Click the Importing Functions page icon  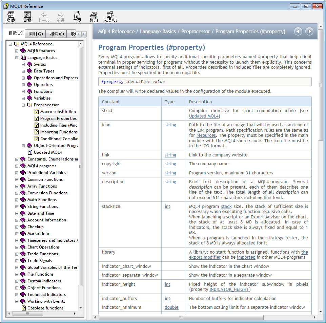(x=37, y=132)
